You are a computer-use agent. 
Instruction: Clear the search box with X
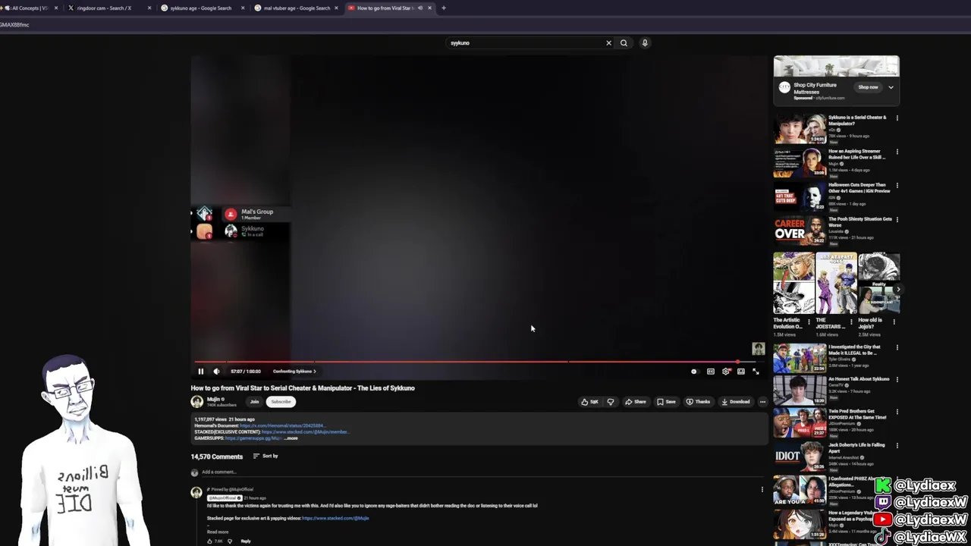(x=608, y=43)
